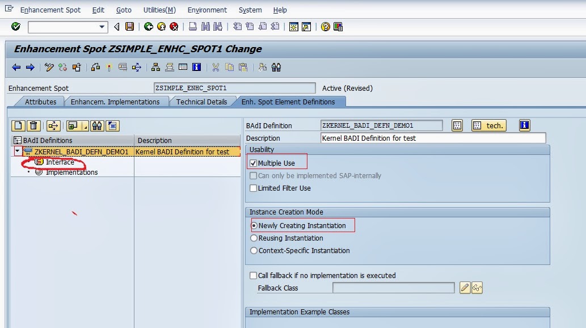Select Context-Specific Instantiation option
This screenshot has width=586, height=328.
(254, 250)
